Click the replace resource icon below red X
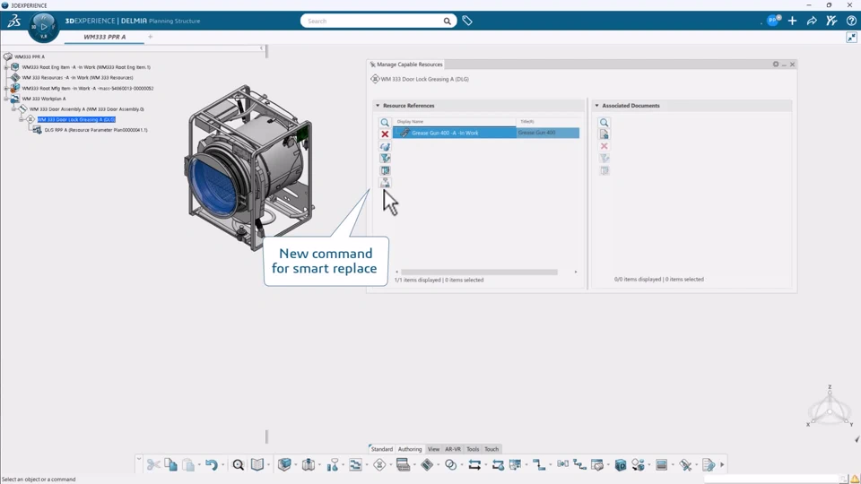861x484 pixels. coord(385,146)
